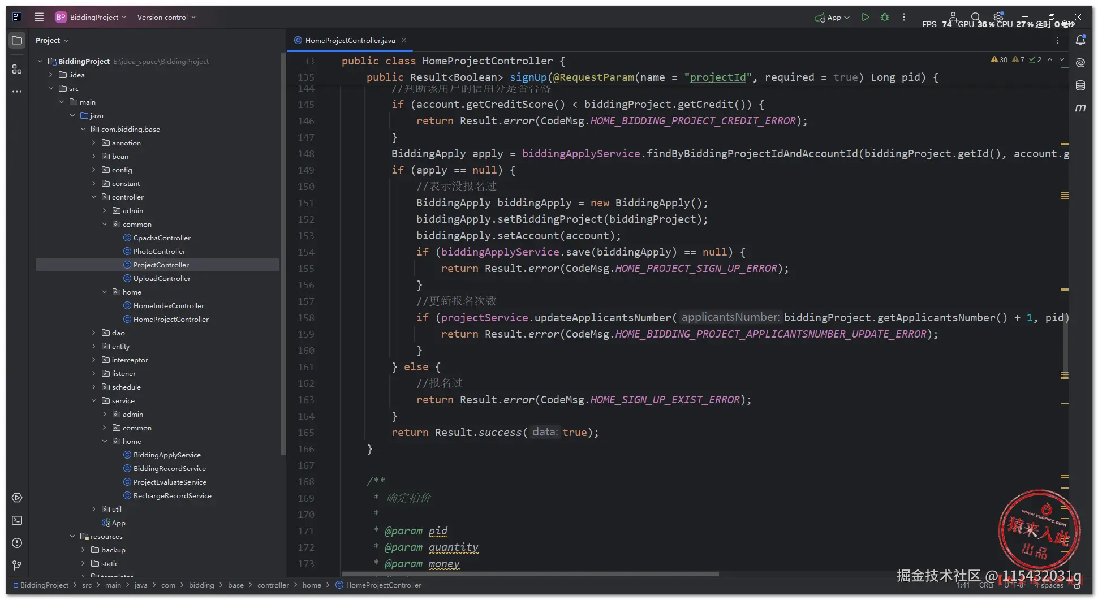Toggle the Project tool window folder icon
This screenshot has width=1098, height=600.
point(17,40)
